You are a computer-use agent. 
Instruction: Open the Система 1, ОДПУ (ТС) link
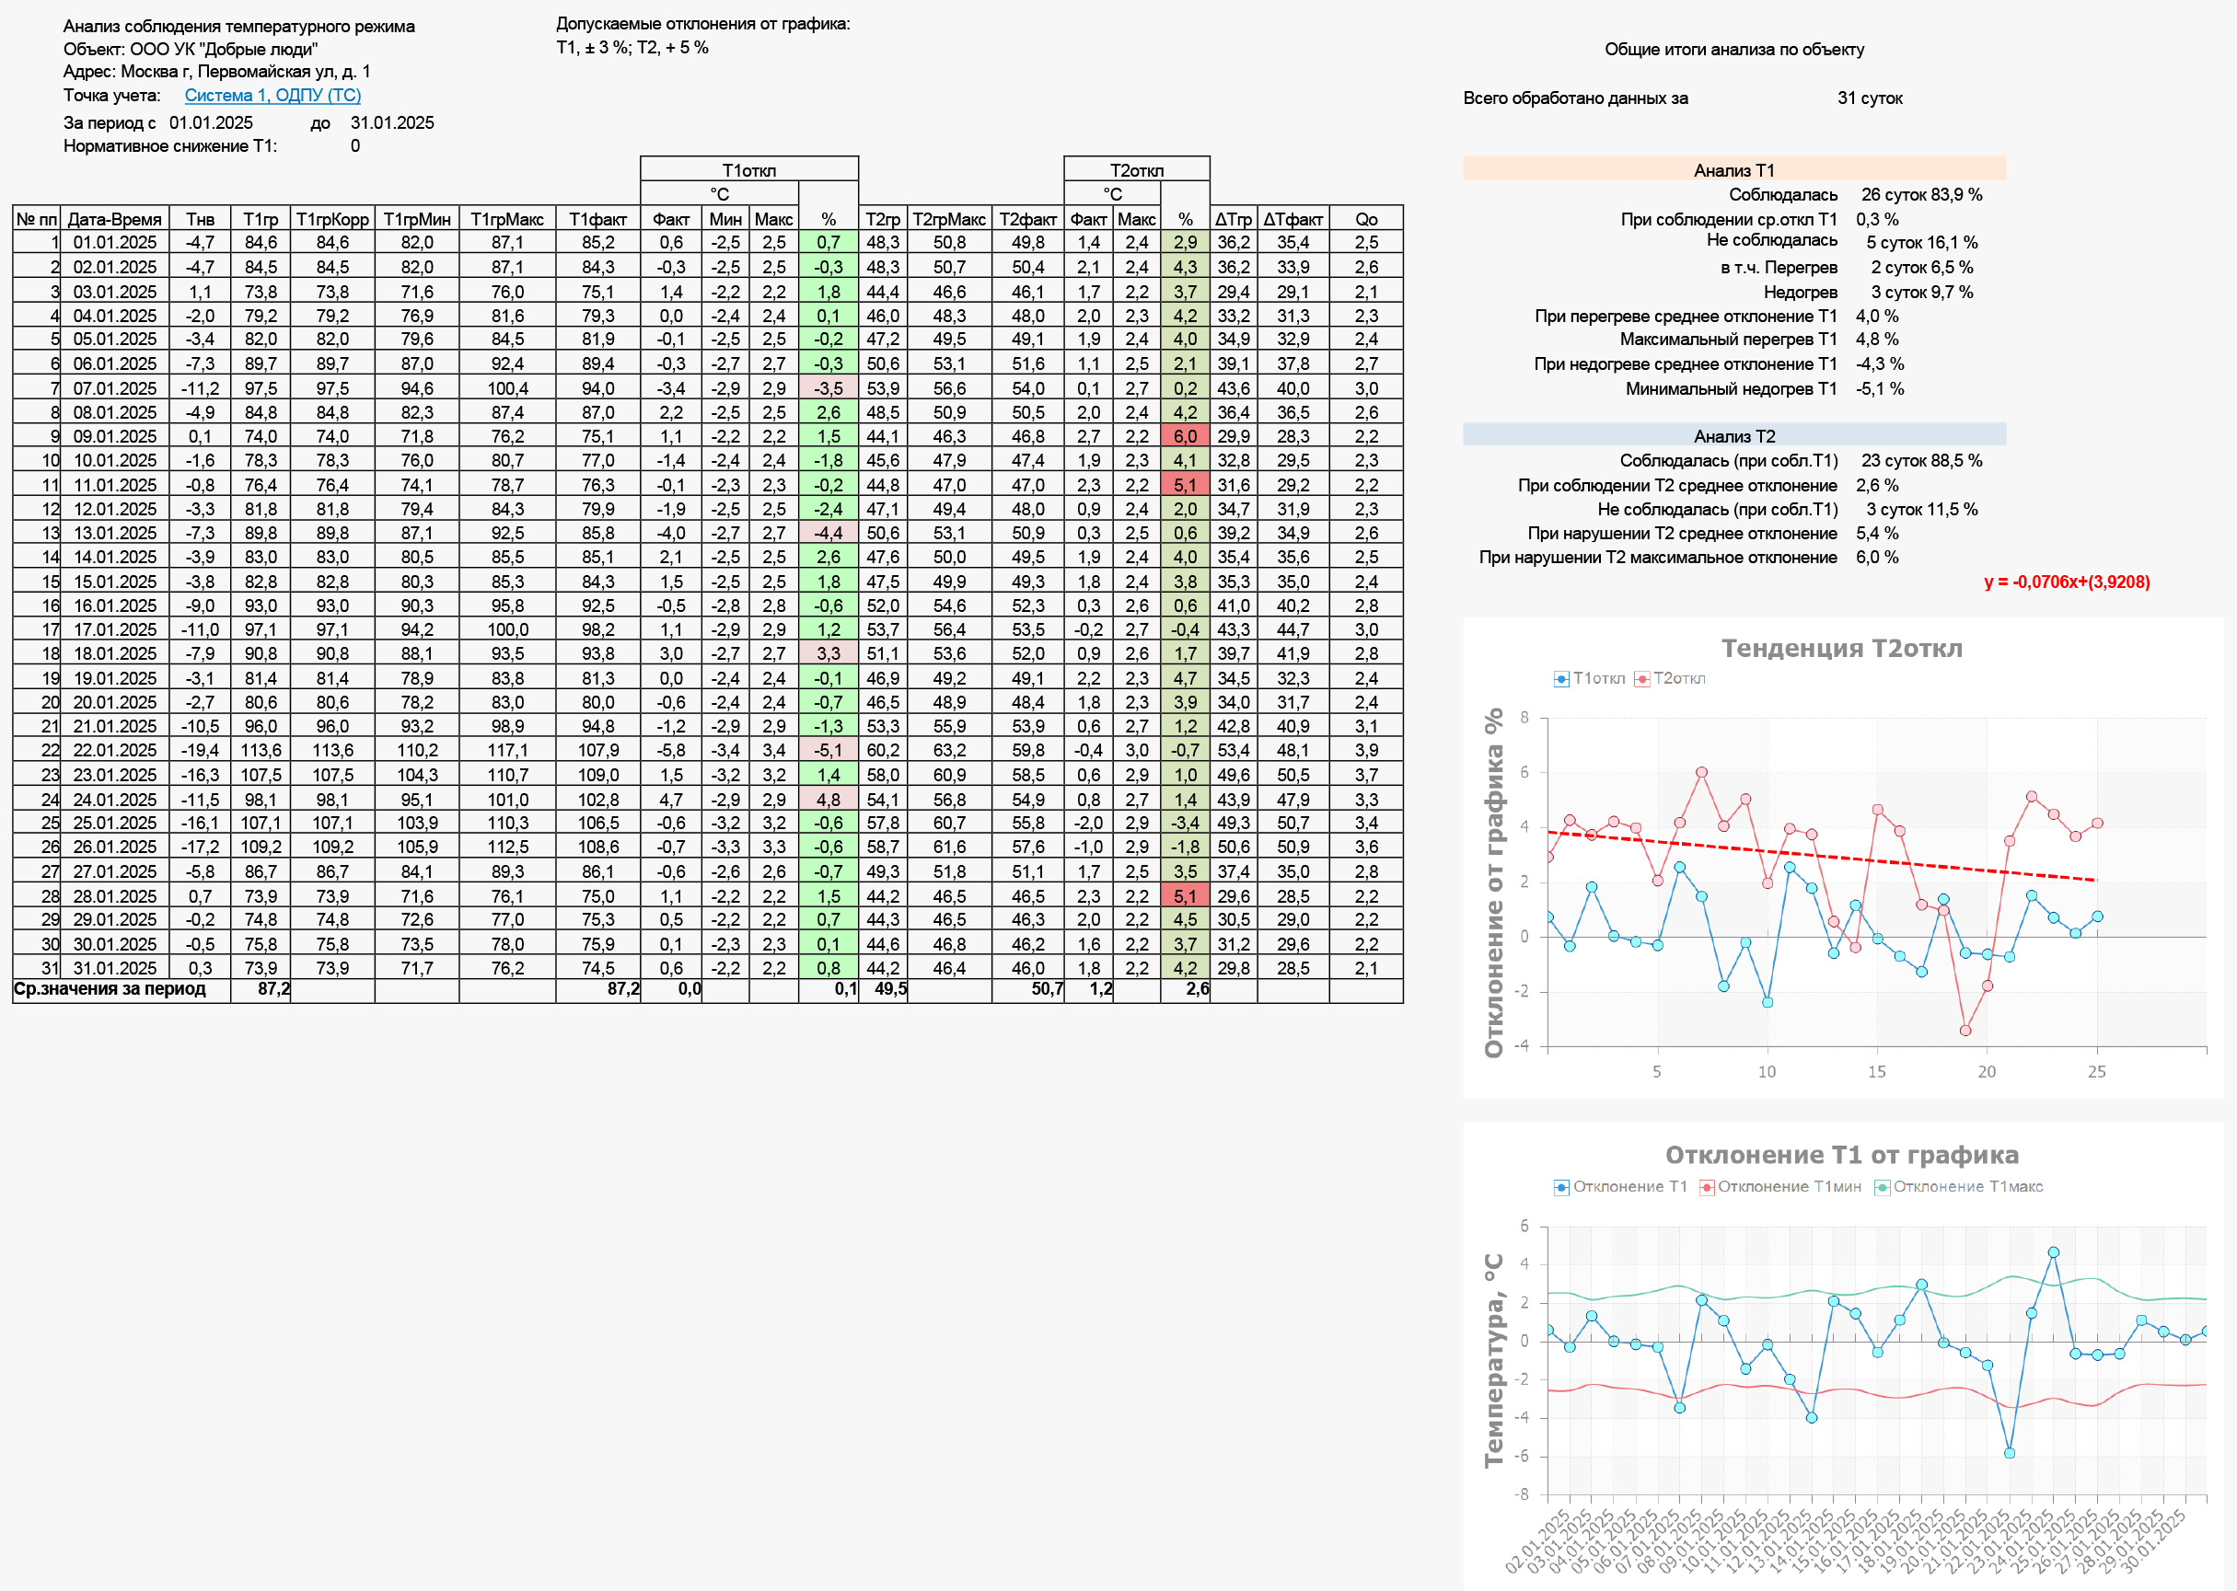click(x=272, y=95)
